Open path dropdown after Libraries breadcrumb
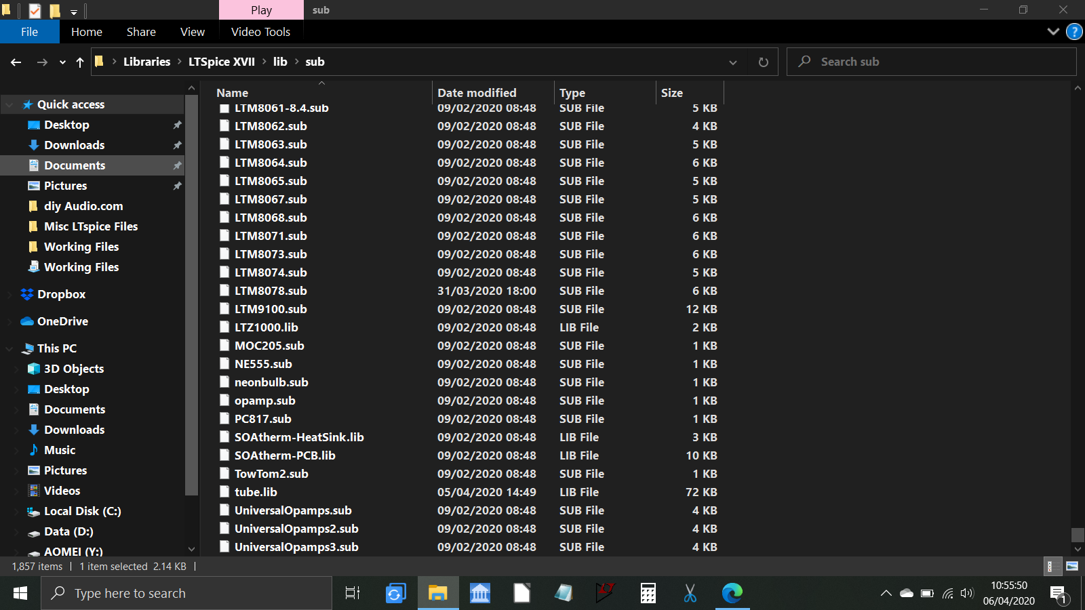 (x=180, y=62)
